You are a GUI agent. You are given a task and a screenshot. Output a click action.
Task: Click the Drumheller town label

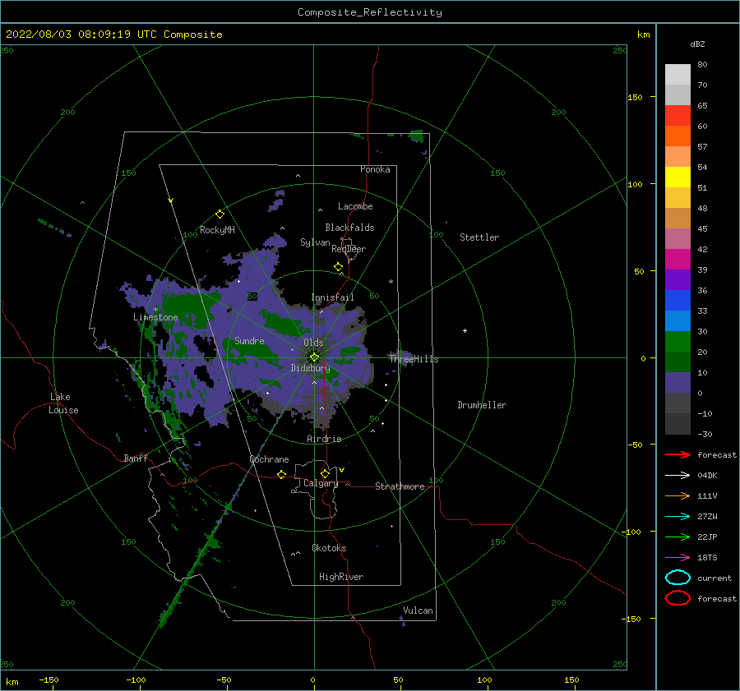[x=482, y=405]
